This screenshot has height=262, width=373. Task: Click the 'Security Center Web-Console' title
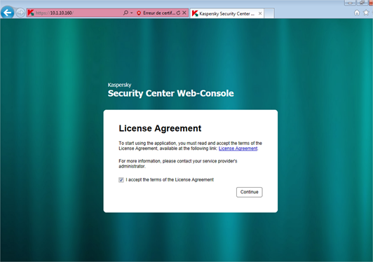coord(171,93)
